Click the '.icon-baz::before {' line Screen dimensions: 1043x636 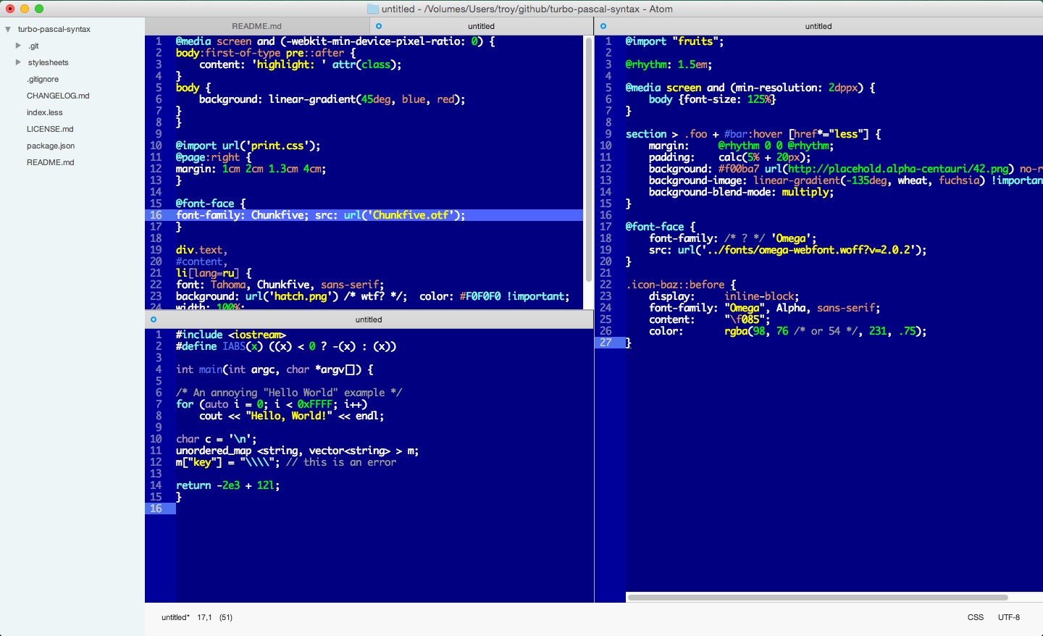click(681, 285)
